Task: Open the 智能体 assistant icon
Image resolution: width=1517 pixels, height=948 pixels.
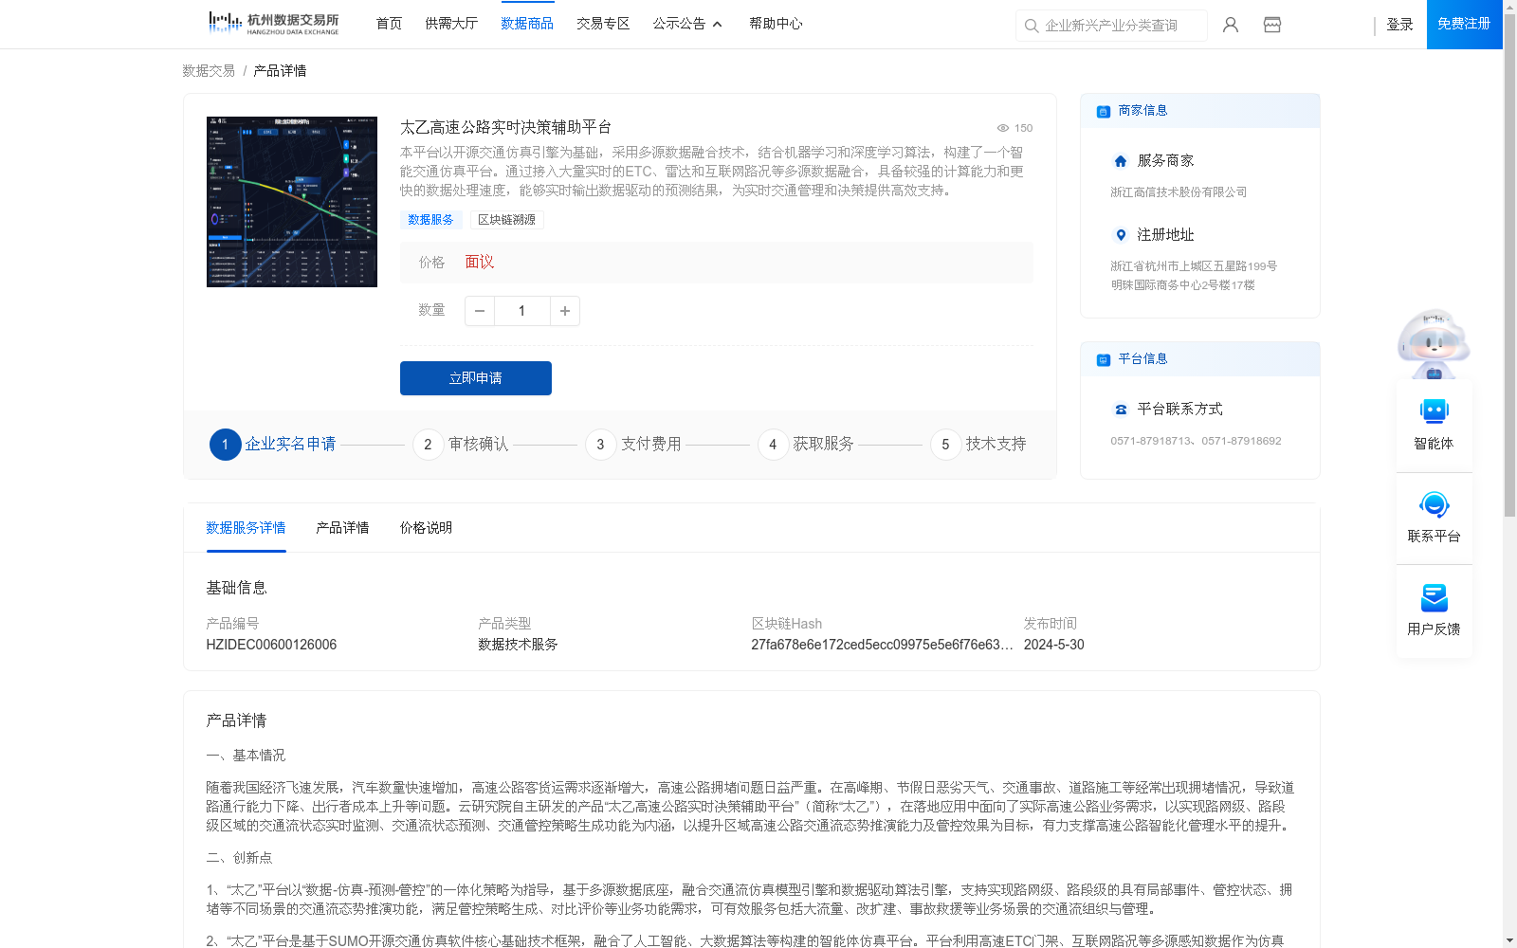Action: (1434, 411)
